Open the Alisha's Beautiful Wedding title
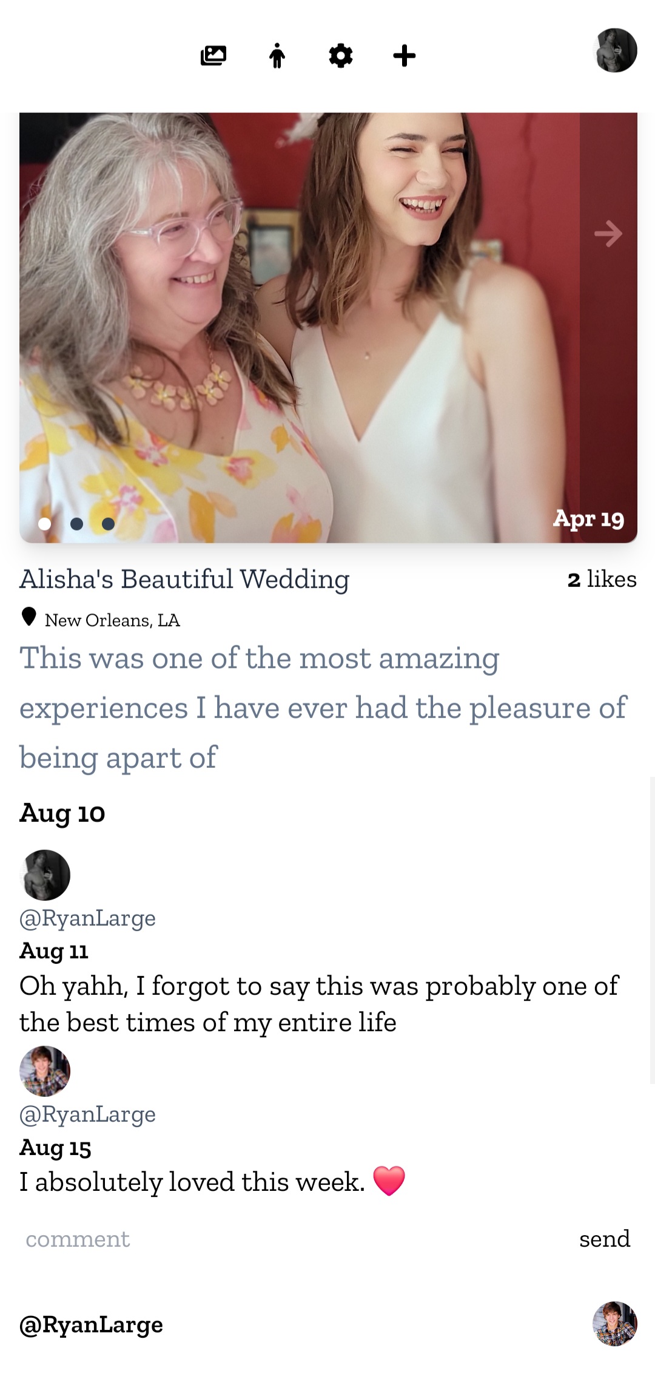 click(184, 579)
